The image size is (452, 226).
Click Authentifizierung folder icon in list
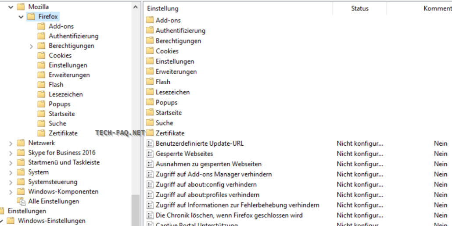tap(150, 31)
